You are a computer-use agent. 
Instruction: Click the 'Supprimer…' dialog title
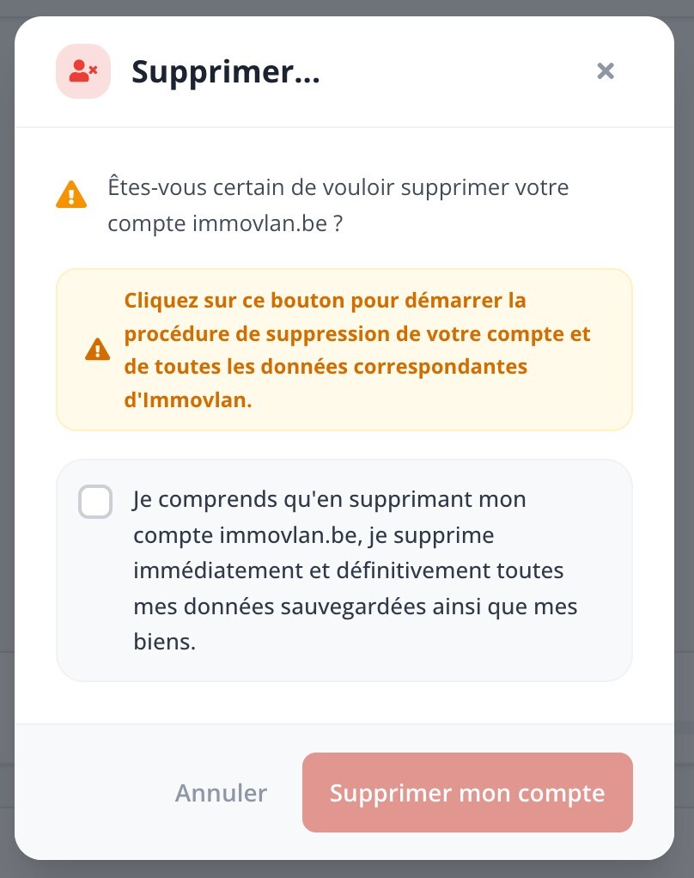pos(226,71)
